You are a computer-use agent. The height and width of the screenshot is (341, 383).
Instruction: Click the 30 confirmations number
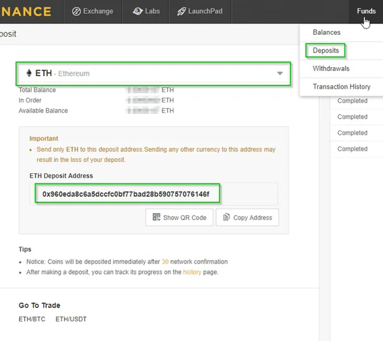[165, 262]
